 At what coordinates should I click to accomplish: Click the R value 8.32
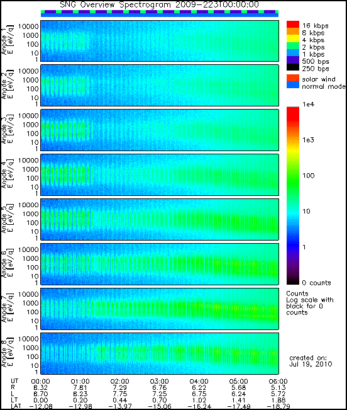tap(40, 388)
